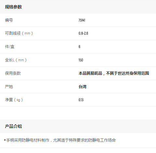The image size is (156, 153).
Task: Click the anti-static handle description text
Action: 61,140
